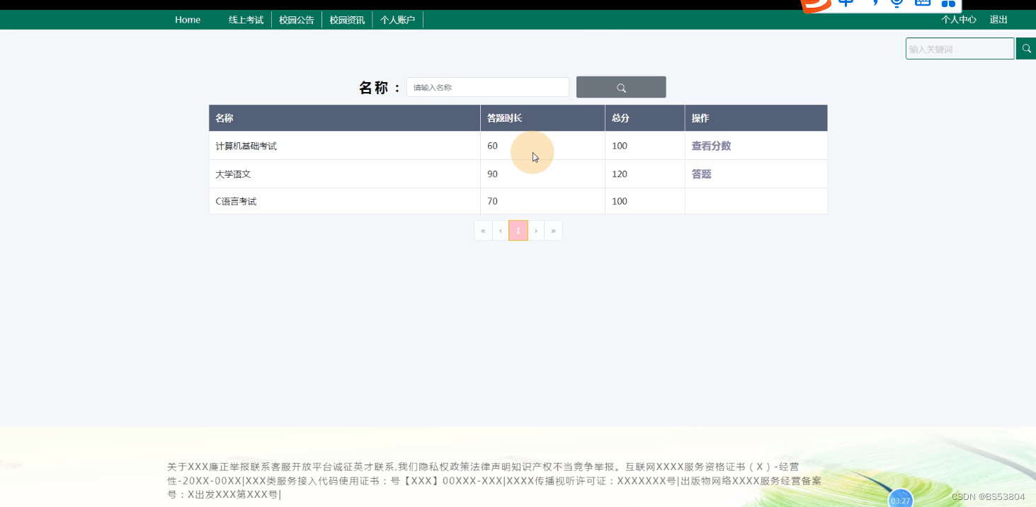Select page 1 in pagination
1036x507 pixels.
[x=518, y=231]
